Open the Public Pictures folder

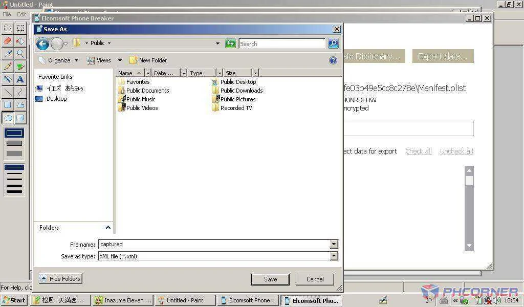pos(233,99)
